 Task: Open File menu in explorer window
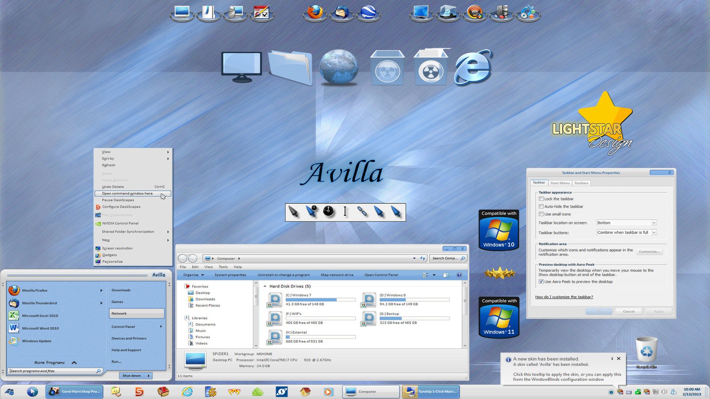(x=183, y=267)
